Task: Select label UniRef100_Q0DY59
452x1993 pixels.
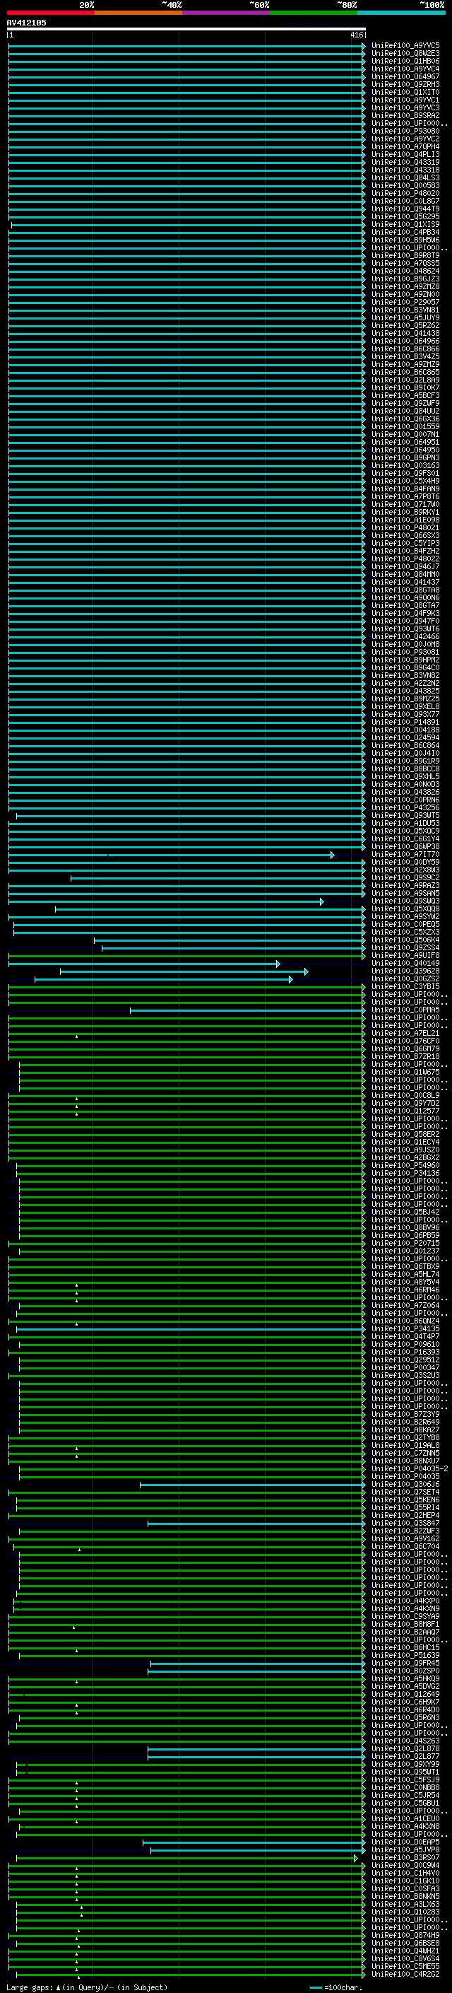Action: pos(405,862)
